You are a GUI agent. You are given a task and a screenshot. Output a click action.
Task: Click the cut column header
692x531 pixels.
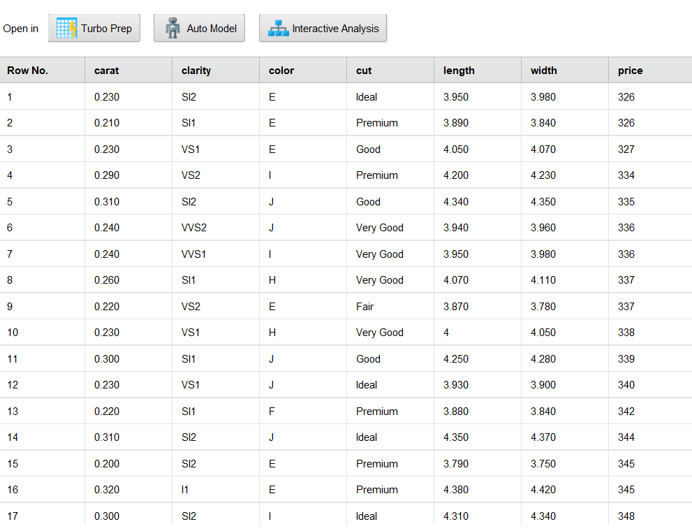[x=390, y=70]
